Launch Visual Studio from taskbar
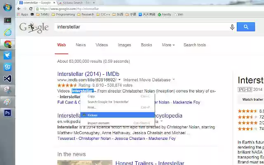Viewport: 264px width, 165px height. 7,78
